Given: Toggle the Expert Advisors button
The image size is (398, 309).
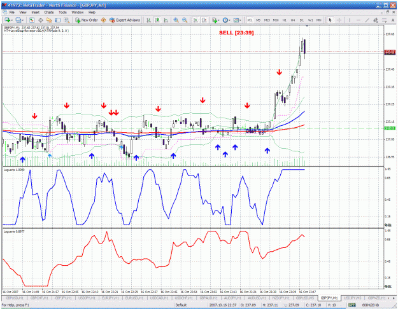Looking at the screenshot, I should click(x=125, y=20).
